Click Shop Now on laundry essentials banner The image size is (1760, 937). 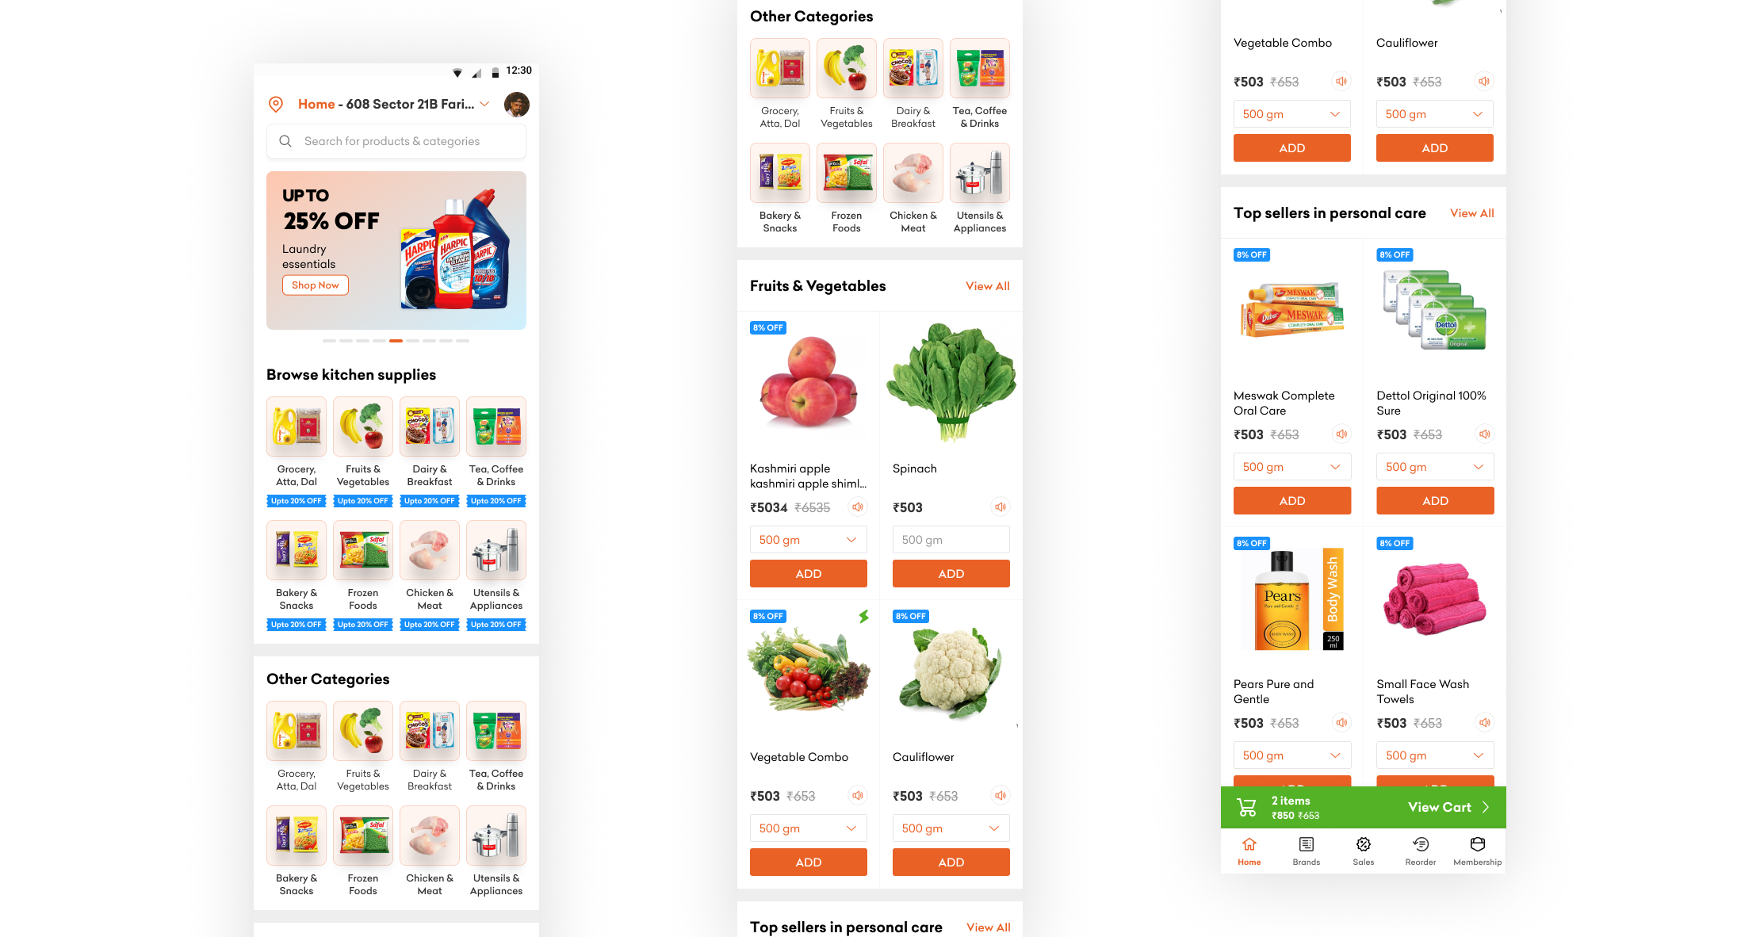click(316, 285)
